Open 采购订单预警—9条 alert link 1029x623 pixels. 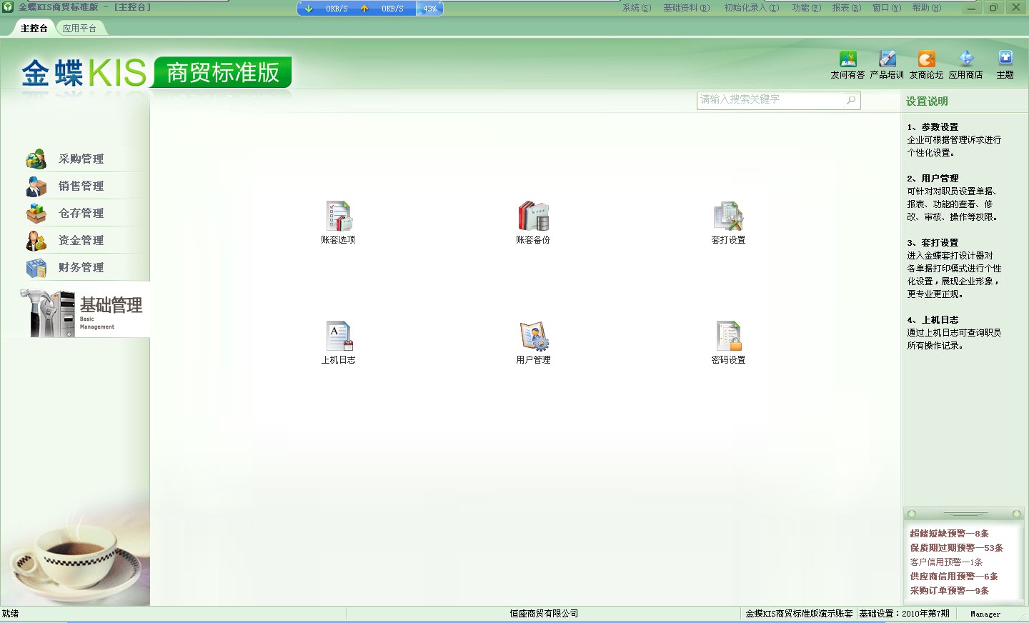[x=949, y=591]
